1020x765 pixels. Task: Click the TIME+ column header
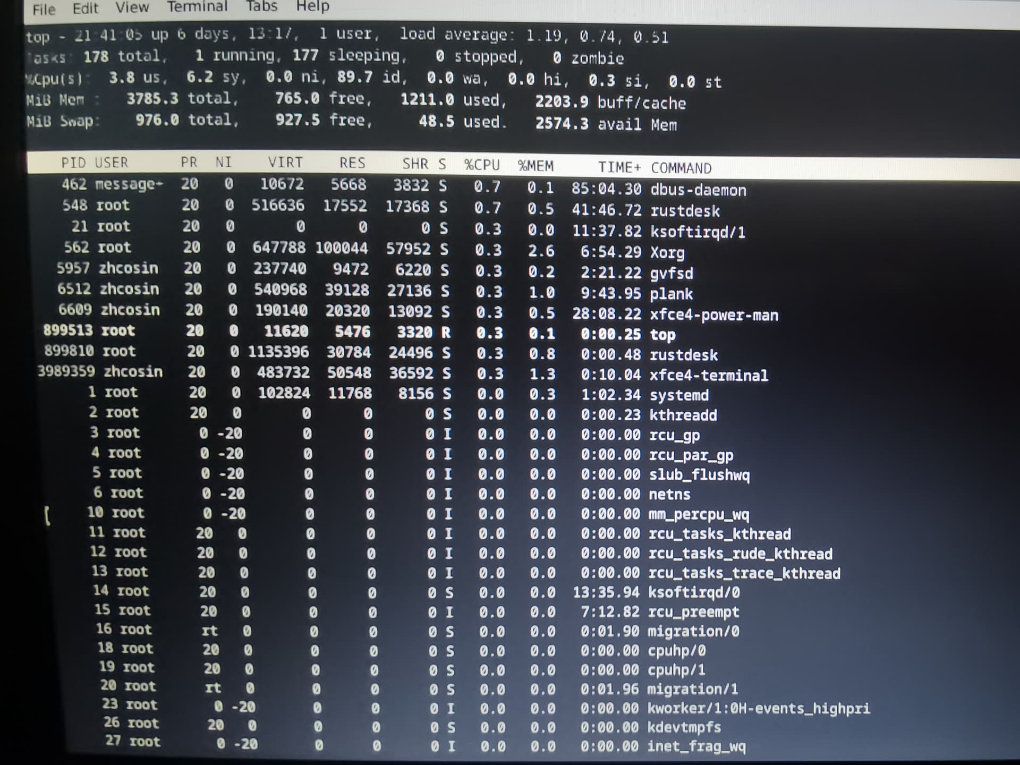pos(619,167)
